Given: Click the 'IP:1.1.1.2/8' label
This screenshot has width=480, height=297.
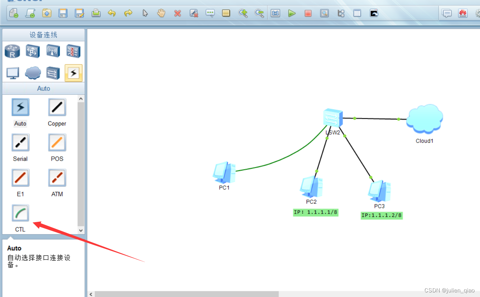Looking at the screenshot, I should click(382, 215).
